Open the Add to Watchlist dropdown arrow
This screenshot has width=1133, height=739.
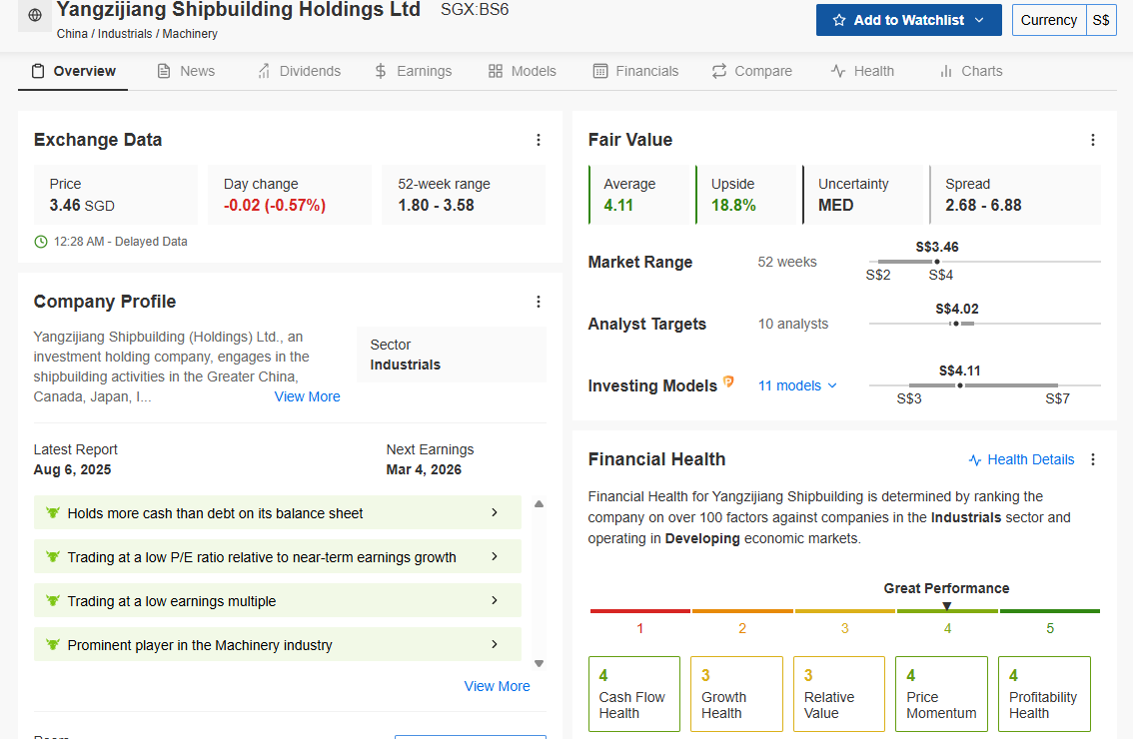979,20
